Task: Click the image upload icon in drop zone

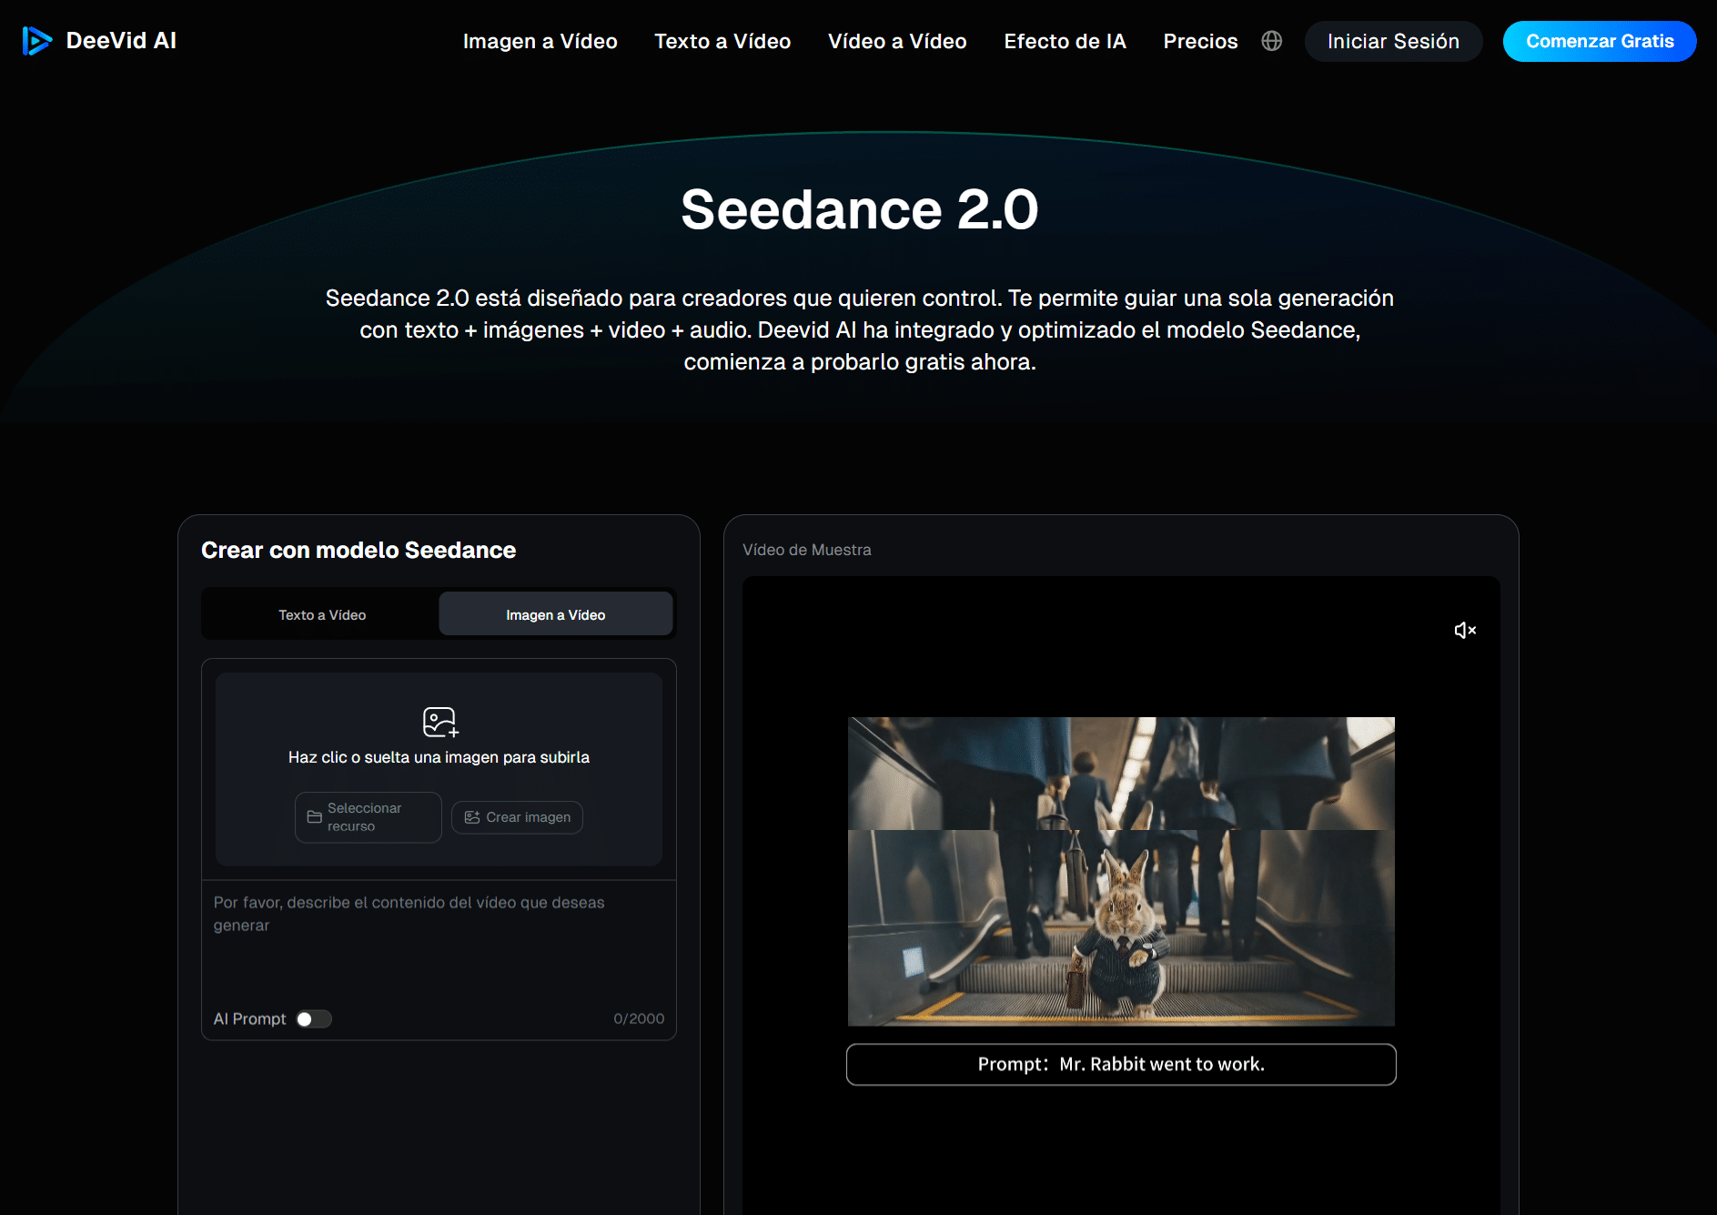Action: tap(439, 722)
